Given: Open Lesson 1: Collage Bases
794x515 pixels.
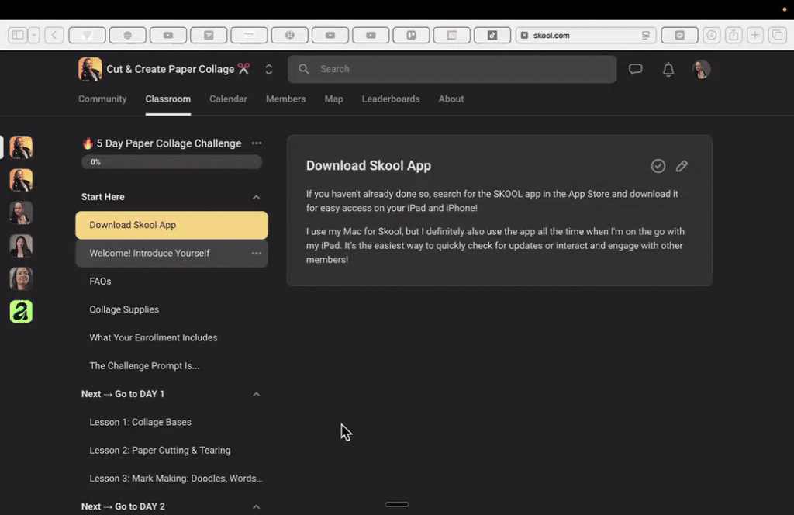Looking at the screenshot, I should point(140,423).
